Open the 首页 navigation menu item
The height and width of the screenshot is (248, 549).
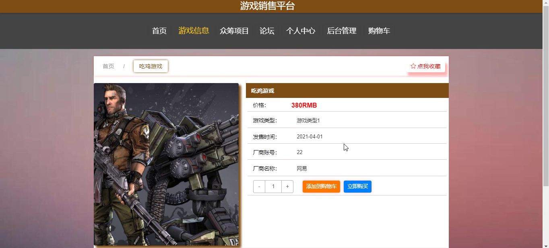pyautogui.click(x=159, y=31)
